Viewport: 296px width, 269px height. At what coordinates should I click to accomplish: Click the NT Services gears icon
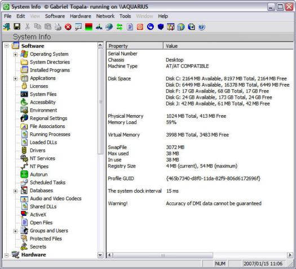[x=24, y=158]
